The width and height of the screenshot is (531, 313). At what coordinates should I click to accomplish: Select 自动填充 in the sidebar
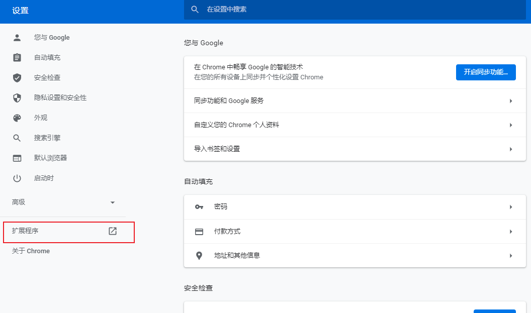[x=47, y=57]
